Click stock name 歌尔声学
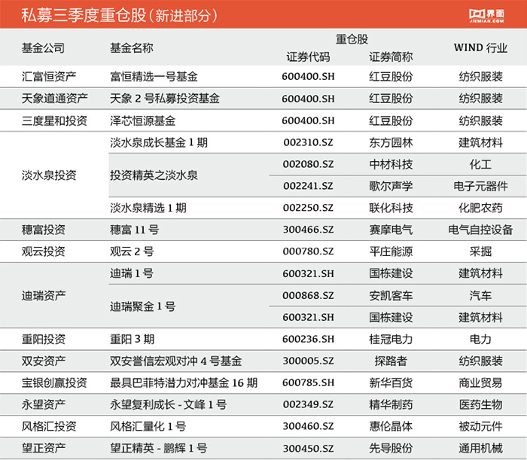 tap(391, 186)
